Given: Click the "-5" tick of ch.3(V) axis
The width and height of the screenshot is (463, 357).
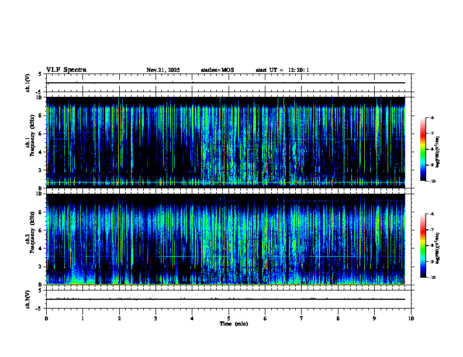Looking at the screenshot, I should (x=39, y=309).
